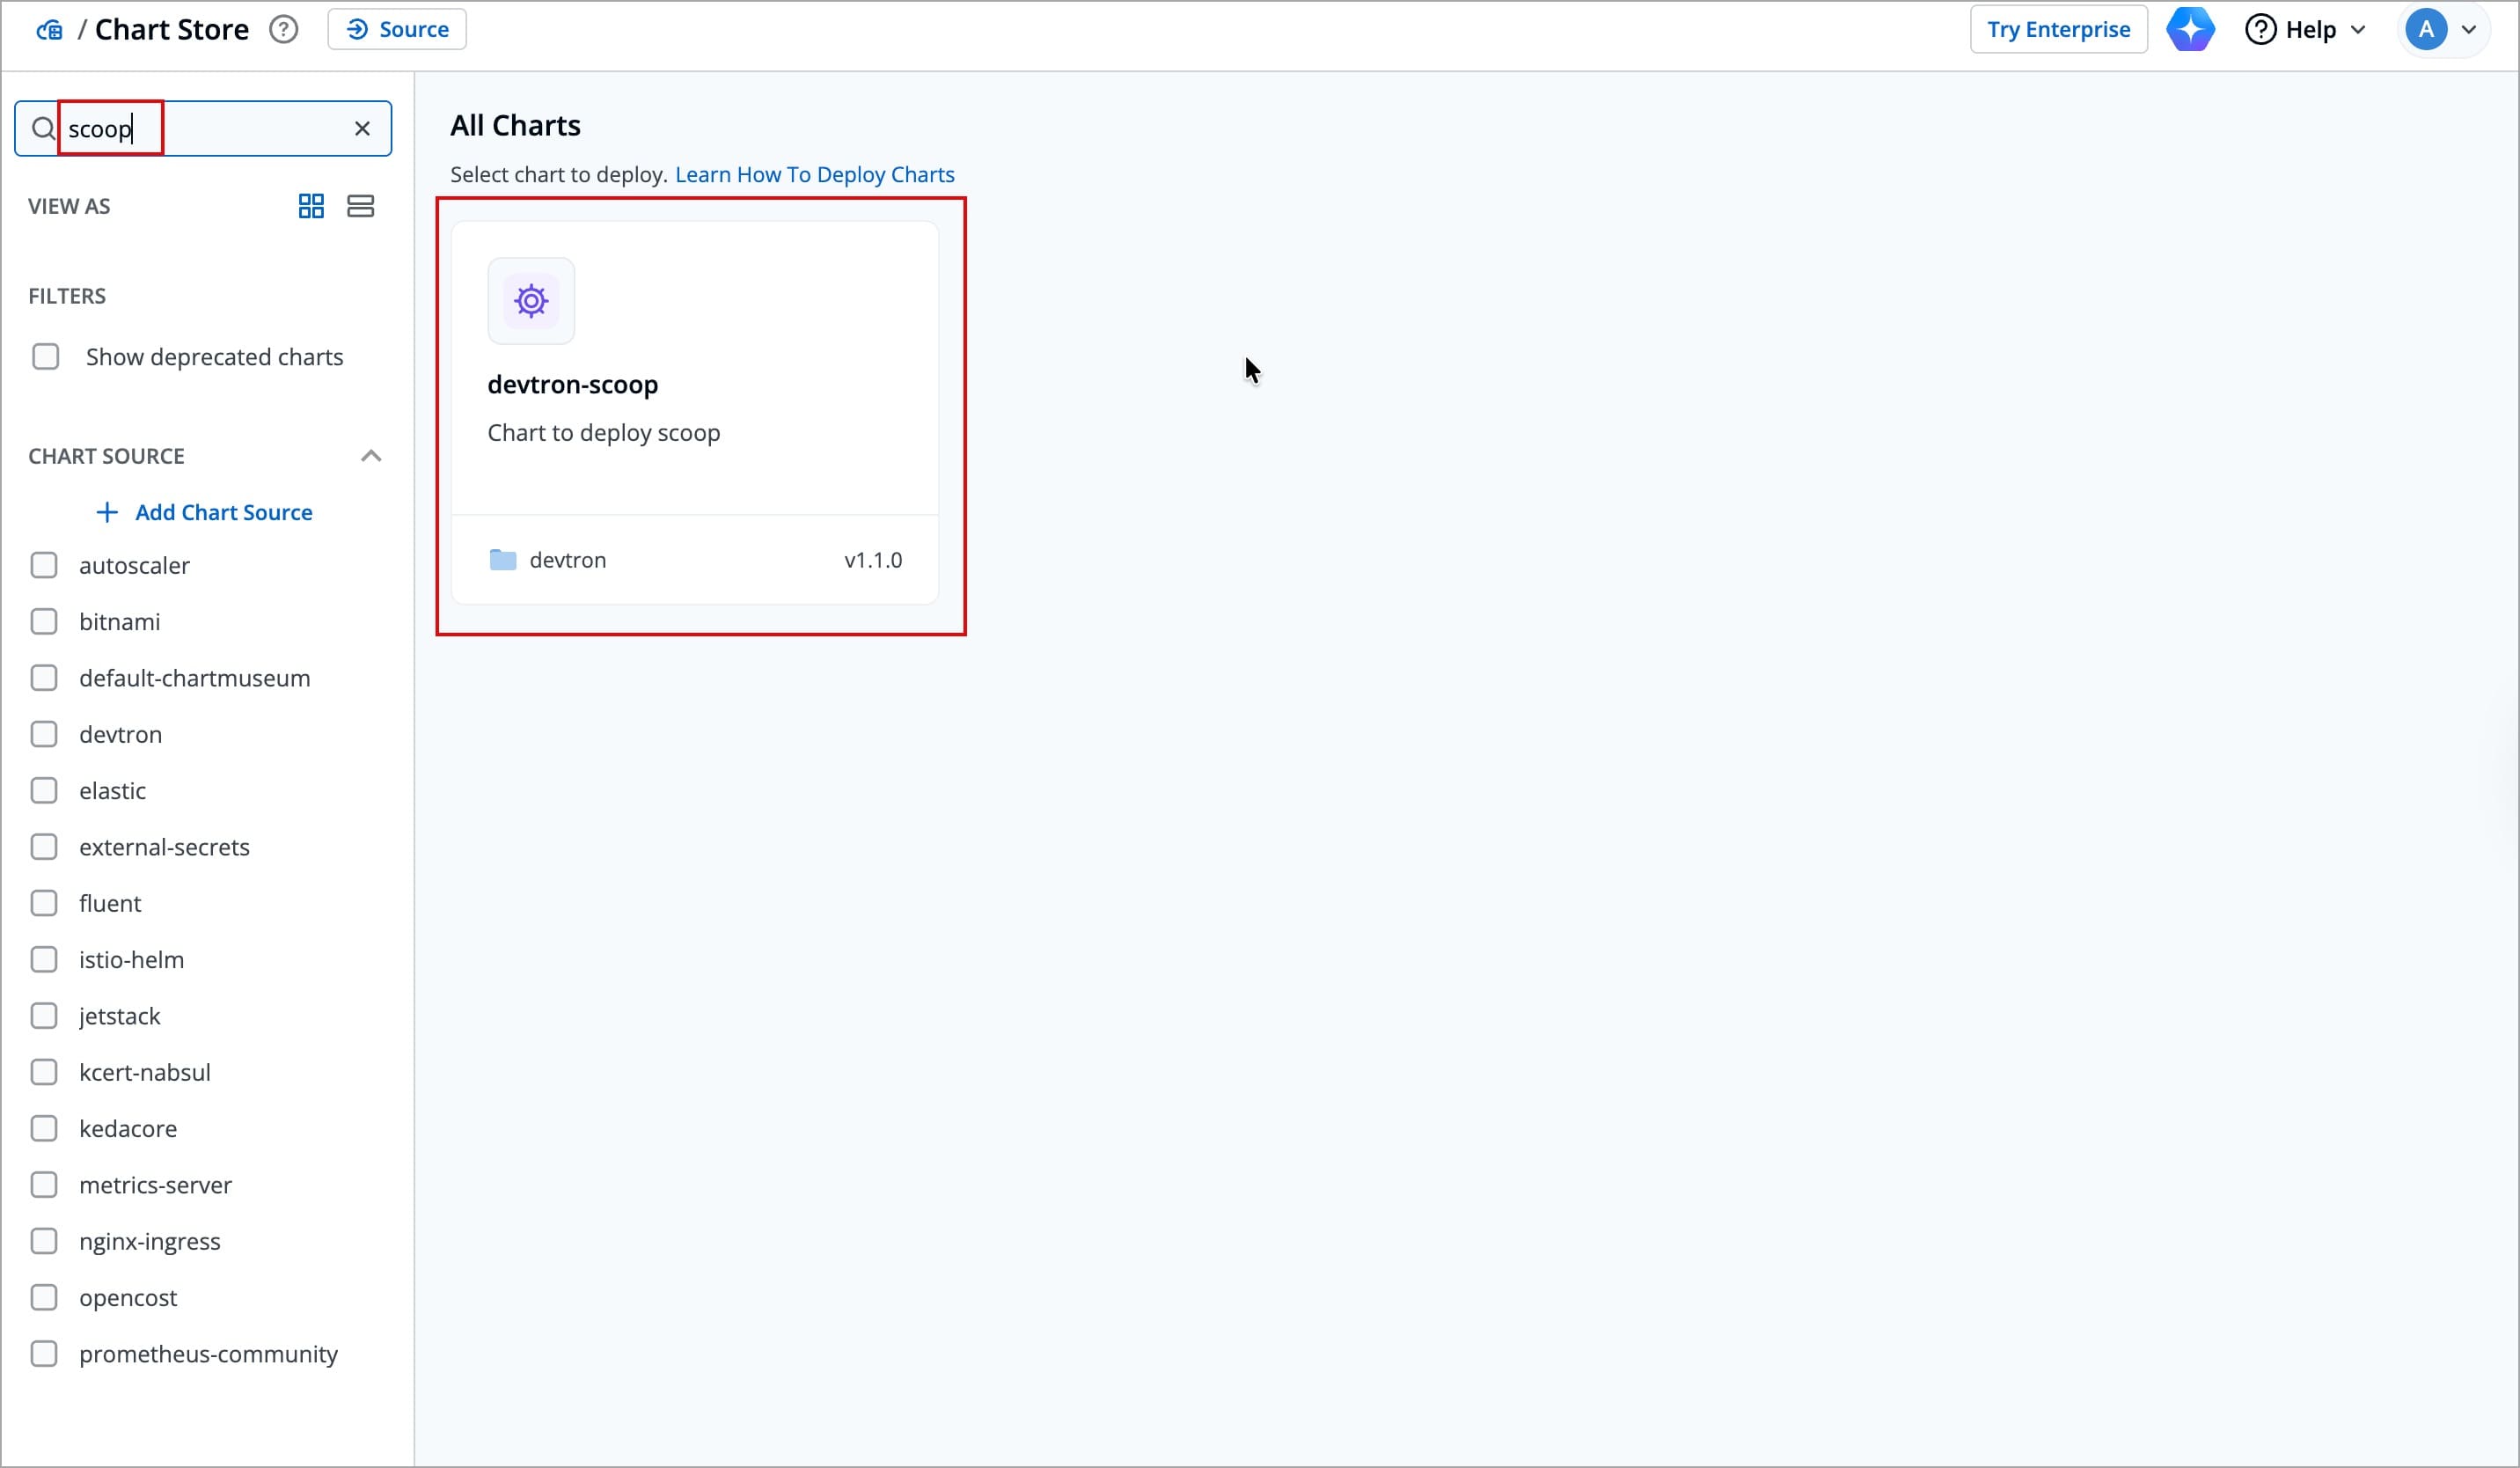Switch to grid view
Screen dimensions: 2520x1468
click(x=311, y=206)
